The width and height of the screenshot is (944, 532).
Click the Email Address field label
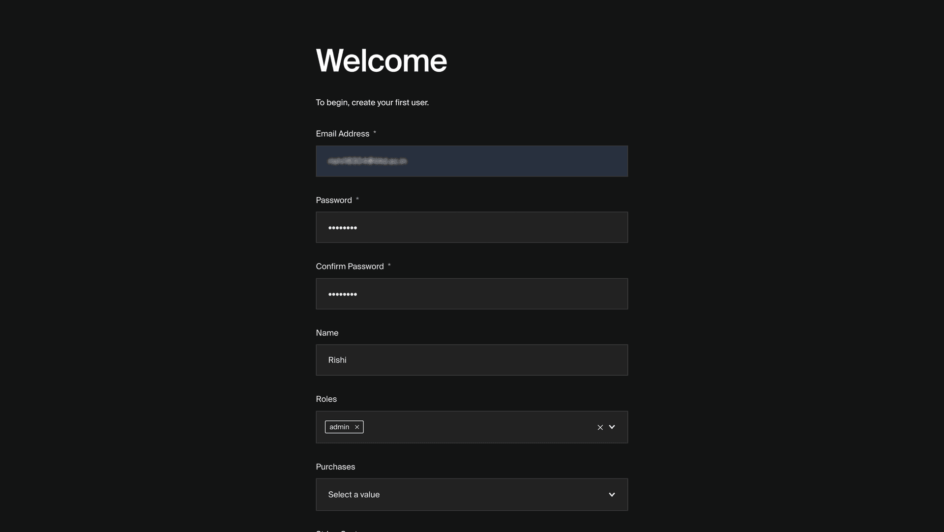coord(342,133)
